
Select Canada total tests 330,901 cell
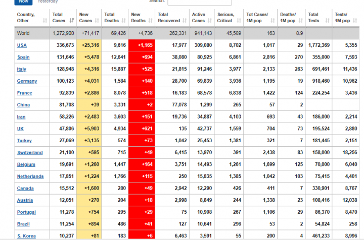[x=318, y=188]
